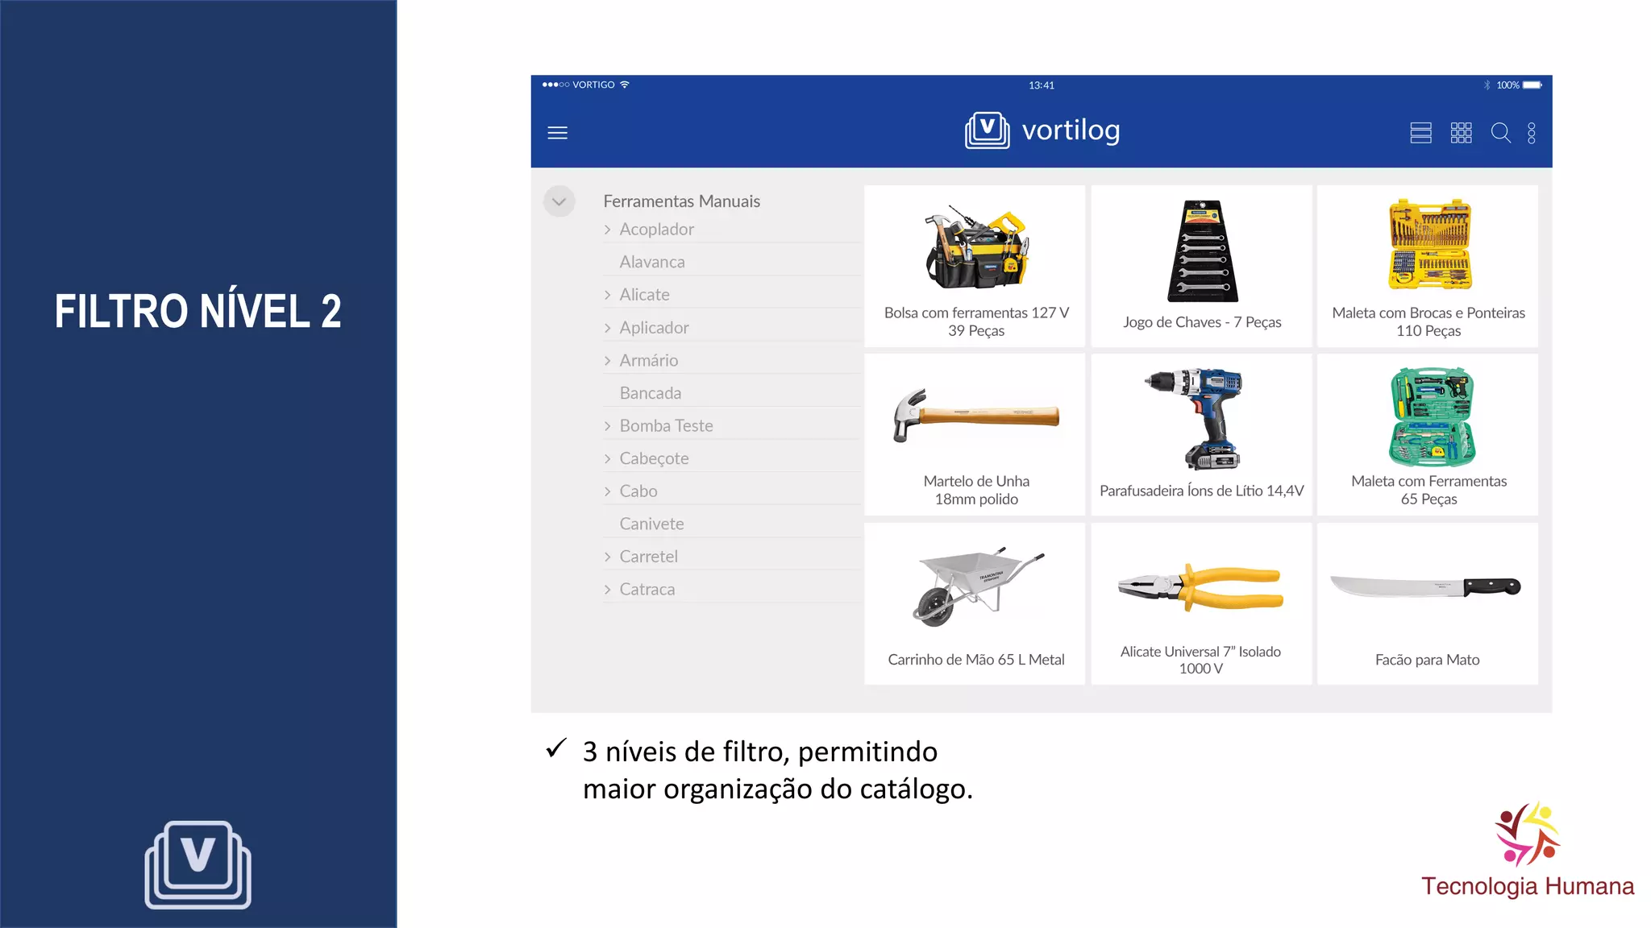Choose the Armário filter label
The height and width of the screenshot is (928, 1651).
point(649,361)
